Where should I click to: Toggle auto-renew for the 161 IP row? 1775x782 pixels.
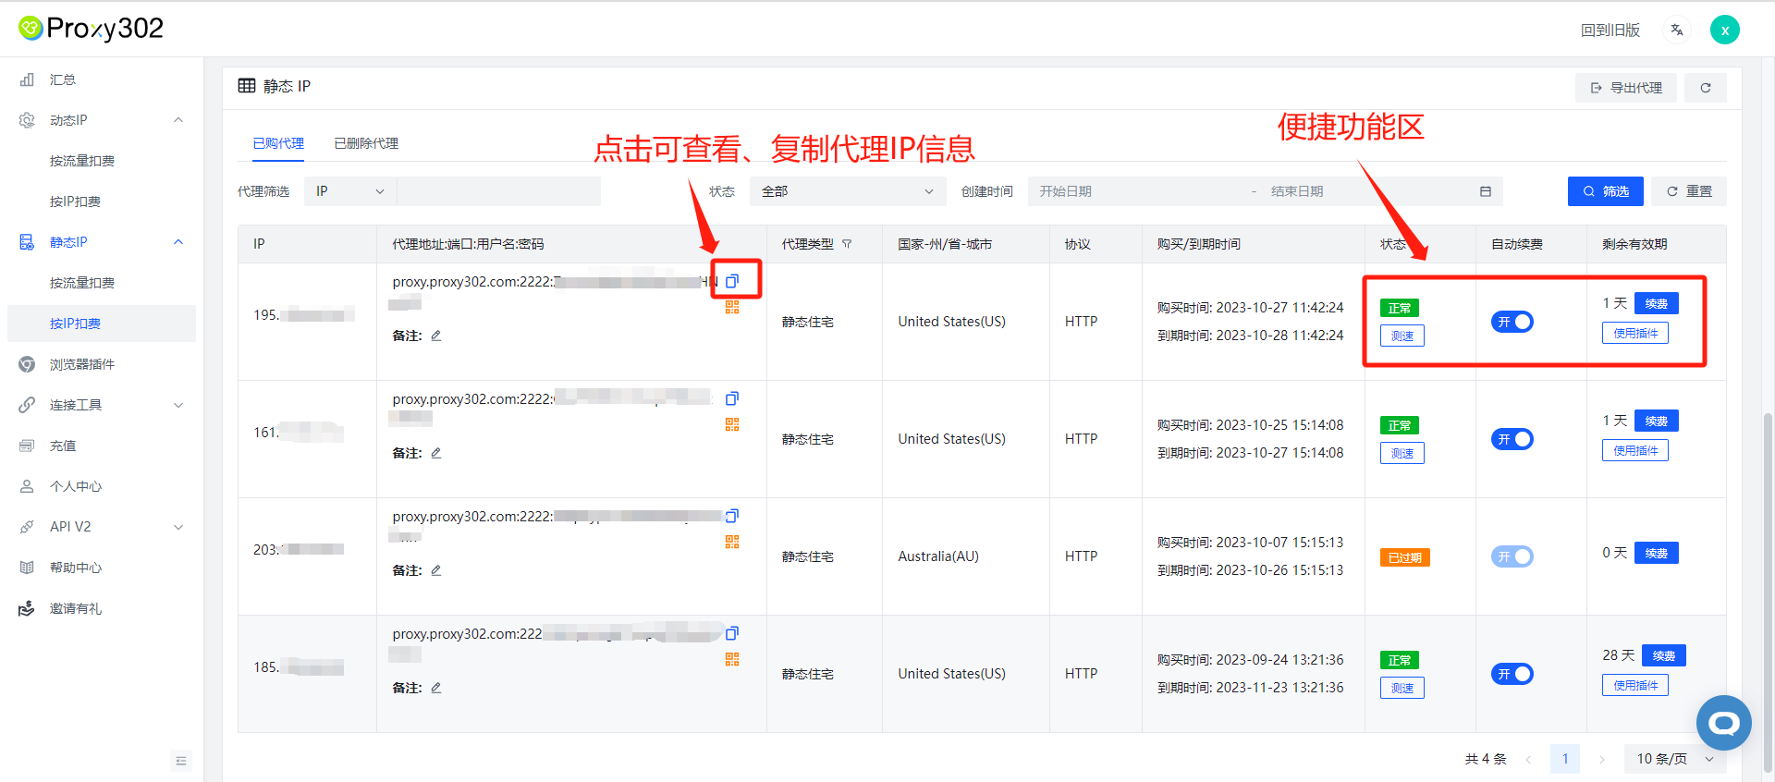click(x=1512, y=439)
